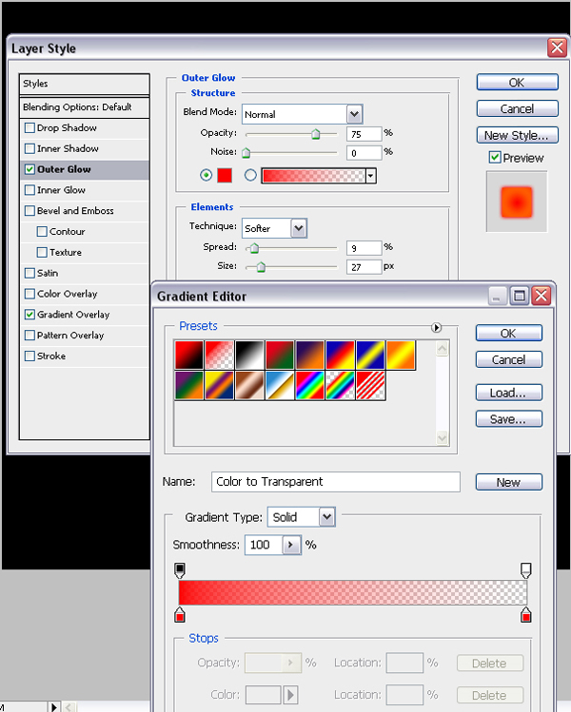Image resolution: width=571 pixels, height=712 pixels.
Task: Pick the transparent red stripes preset
Action: 370,386
